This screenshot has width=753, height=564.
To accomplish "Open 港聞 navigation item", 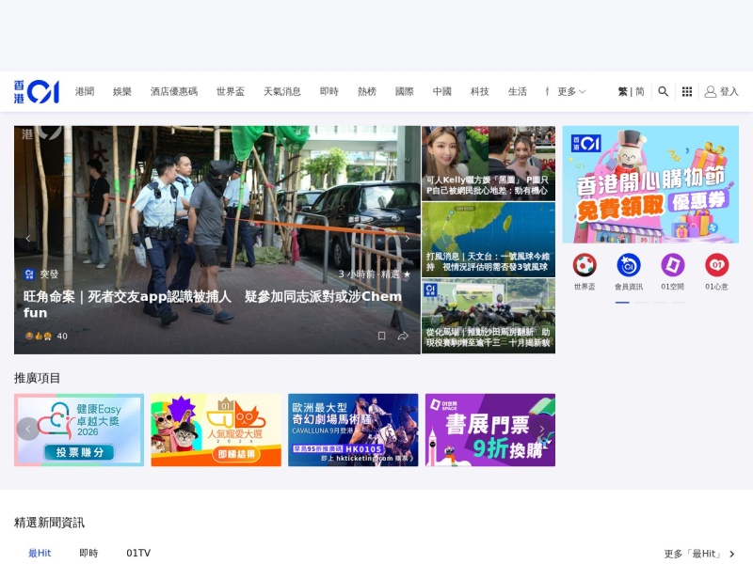I will click(85, 91).
